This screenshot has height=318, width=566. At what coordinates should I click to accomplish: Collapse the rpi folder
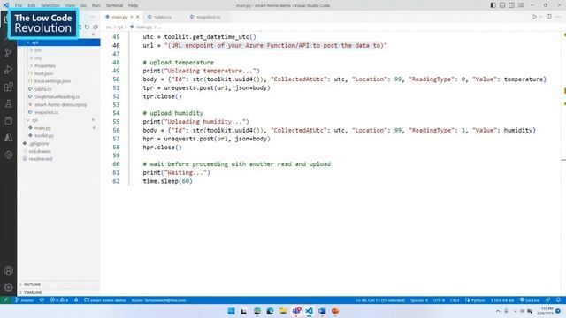click(x=58, y=120)
